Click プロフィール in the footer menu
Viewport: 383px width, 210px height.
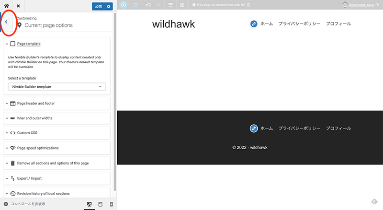(338, 128)
